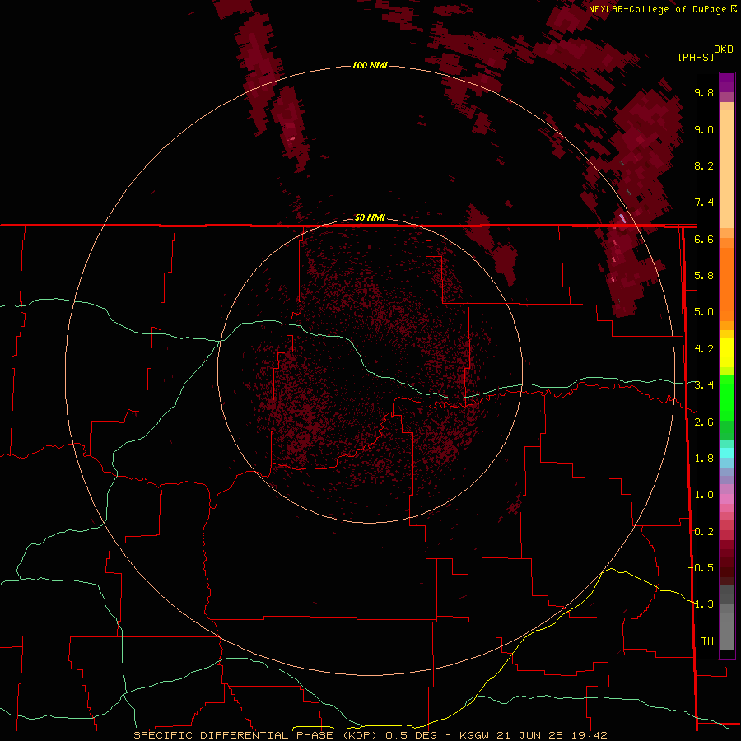Click the yellow segment of color bar
Screen dimensions: 741x741
727,352
